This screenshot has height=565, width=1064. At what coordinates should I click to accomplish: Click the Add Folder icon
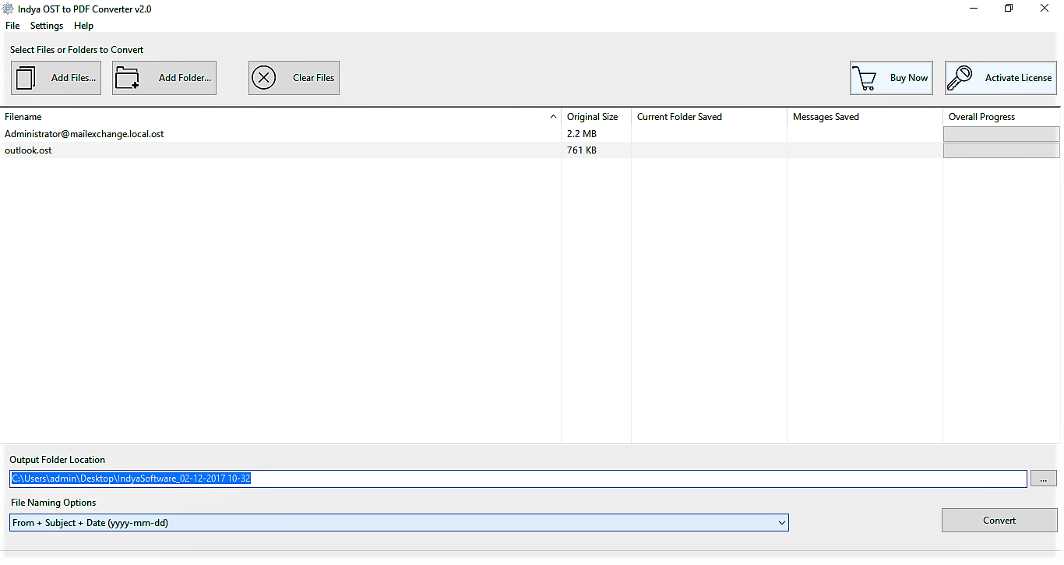127,78
